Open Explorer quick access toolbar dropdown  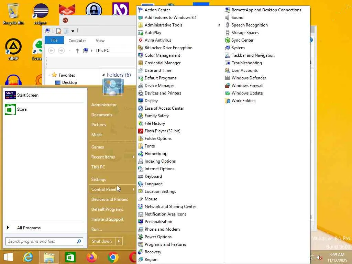73,31
